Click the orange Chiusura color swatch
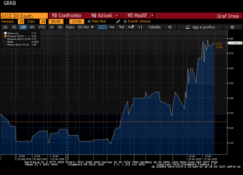 click(x=5, y=36)
